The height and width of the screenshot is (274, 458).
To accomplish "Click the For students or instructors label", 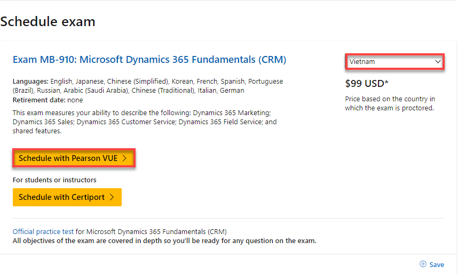I will tap(54, 180).
